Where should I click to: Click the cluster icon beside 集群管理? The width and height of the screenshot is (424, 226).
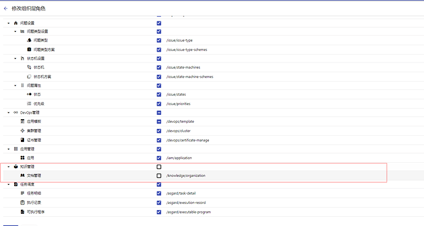[23, 131]
